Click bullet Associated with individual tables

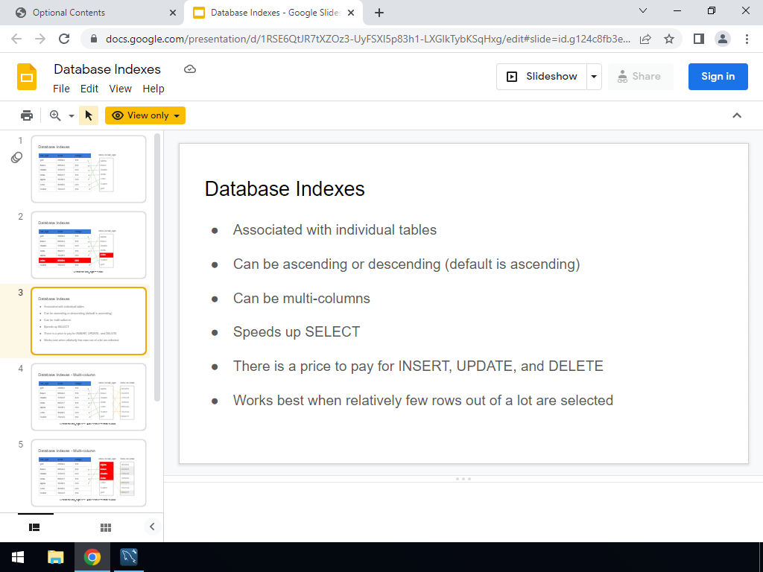335,229
